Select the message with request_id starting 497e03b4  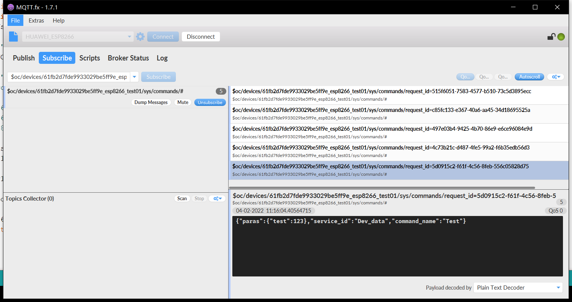[382, 132]
